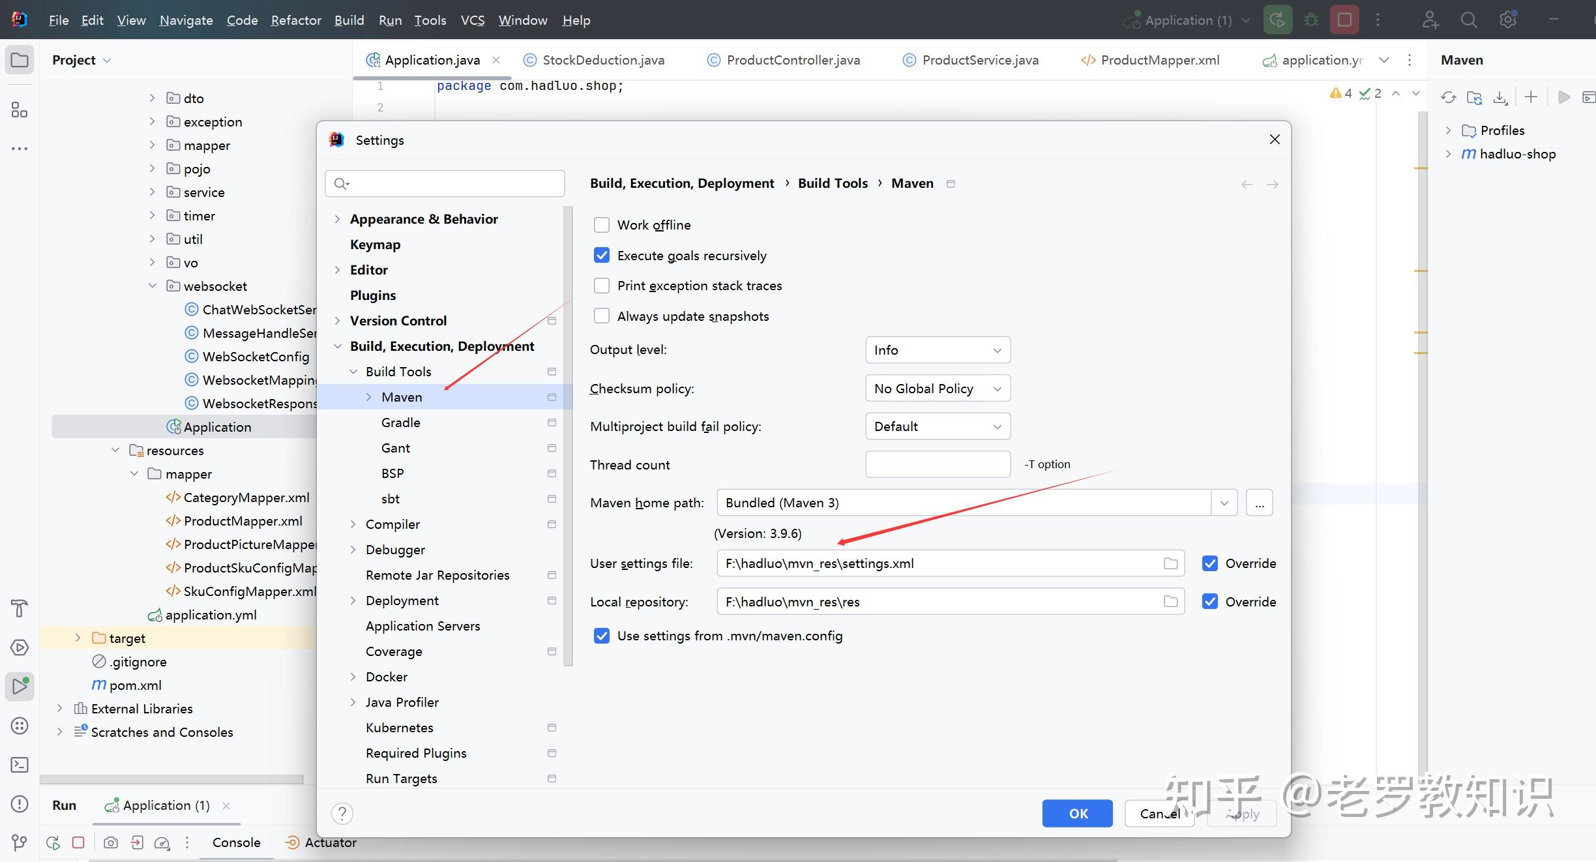Click the Git tool window icon
Screen dimensions: 1596x862
pos(20,842)
